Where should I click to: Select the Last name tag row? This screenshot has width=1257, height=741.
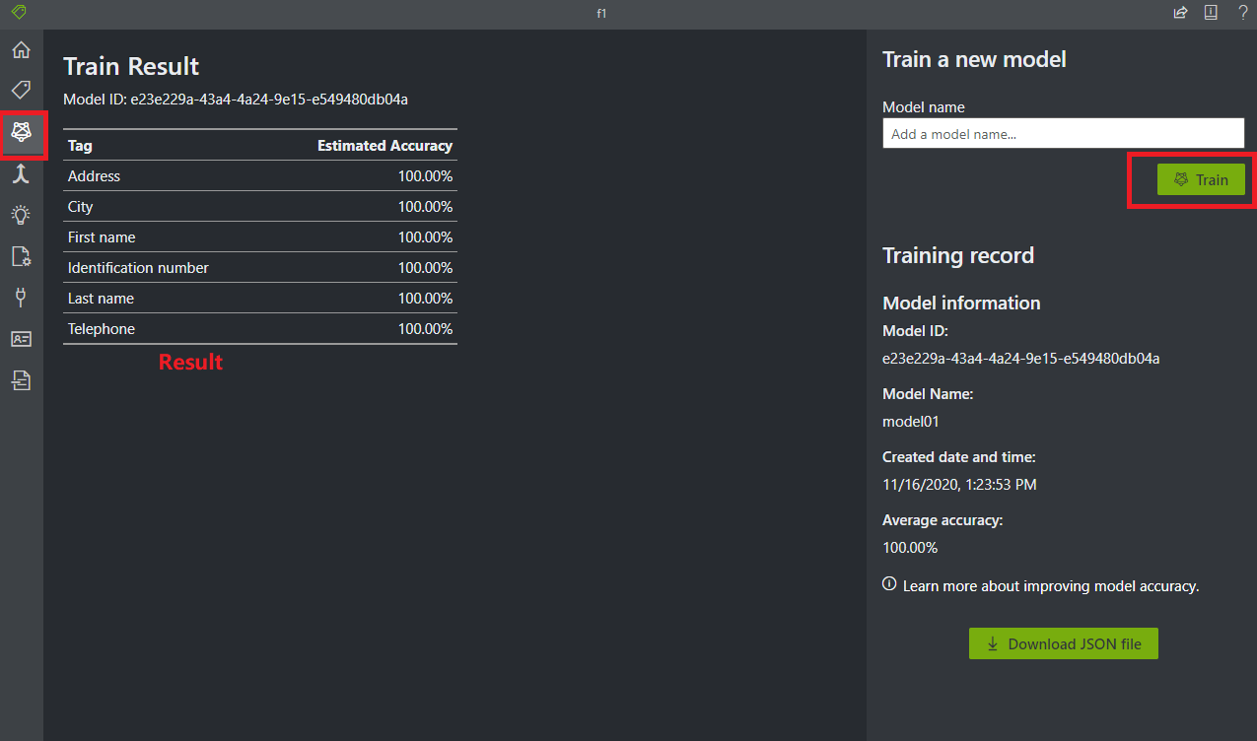pyautogui.click(x=260, y=299)
